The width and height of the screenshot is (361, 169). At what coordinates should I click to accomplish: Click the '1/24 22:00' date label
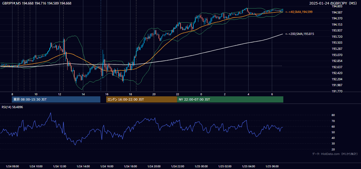177,166
